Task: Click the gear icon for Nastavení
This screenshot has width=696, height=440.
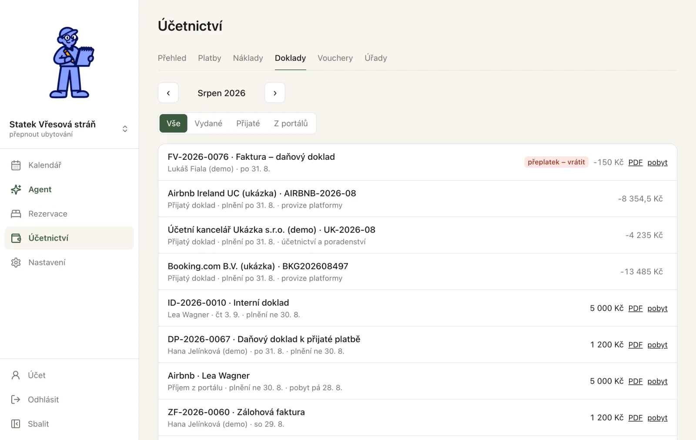Action: [x=16, y=262]
